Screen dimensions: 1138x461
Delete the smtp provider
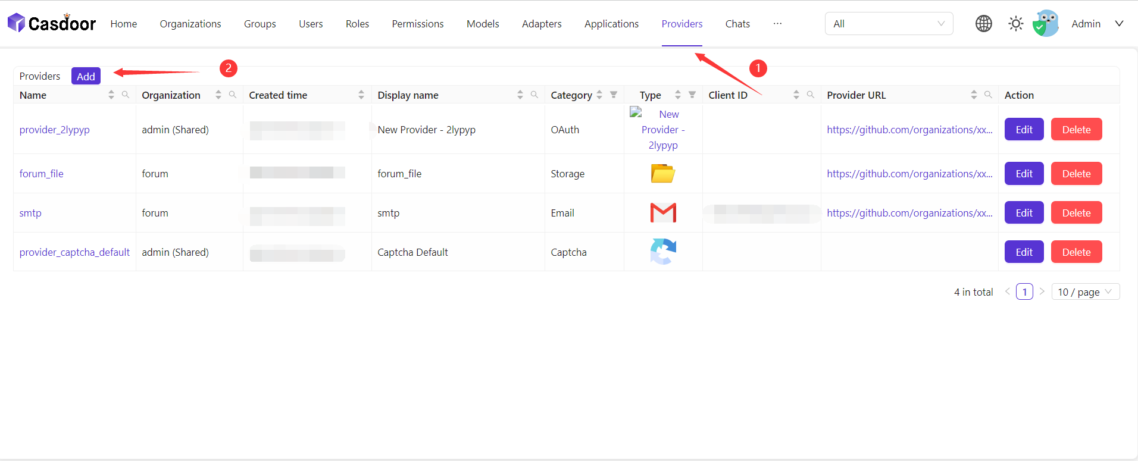(1076, 213)
